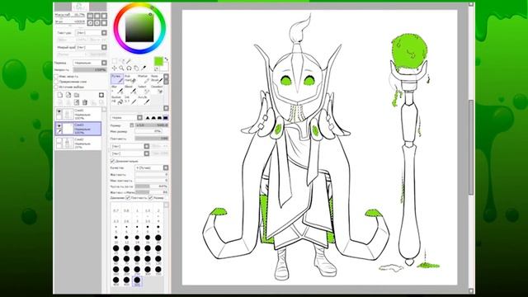The image size is (528, 297).
Task: Adjust the brush Размер size slider
Action: click(x=152, y=125)
